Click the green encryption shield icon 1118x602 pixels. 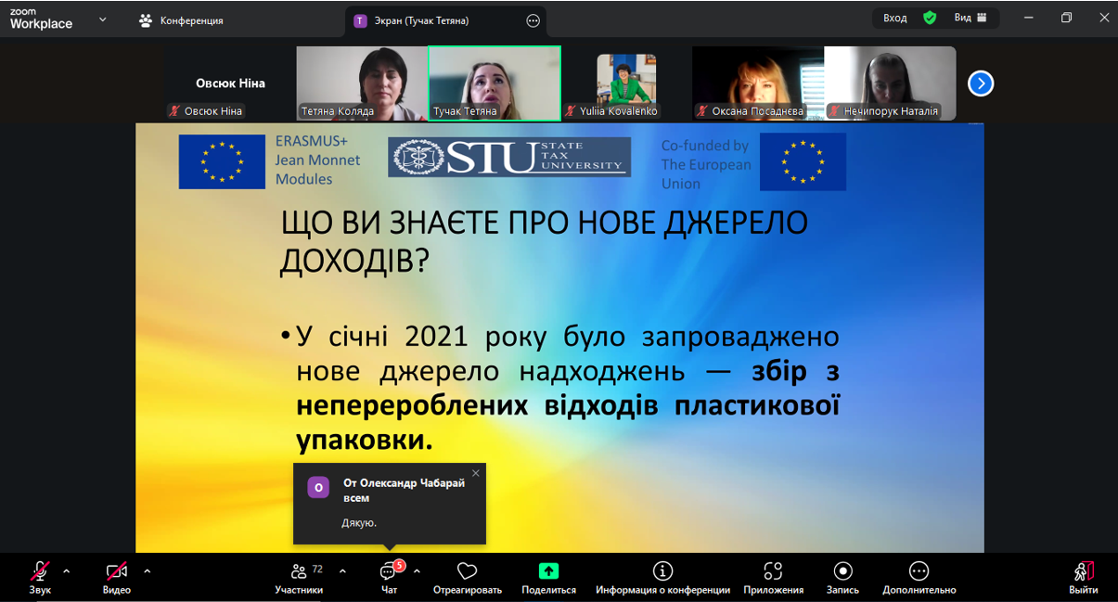[929, 18]
